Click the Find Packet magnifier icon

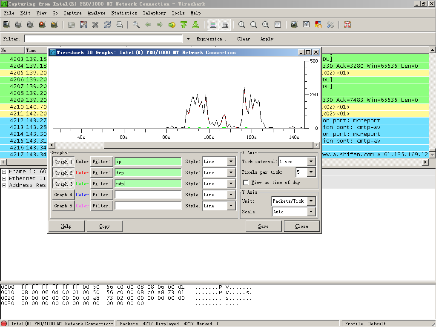coord(136,25)
